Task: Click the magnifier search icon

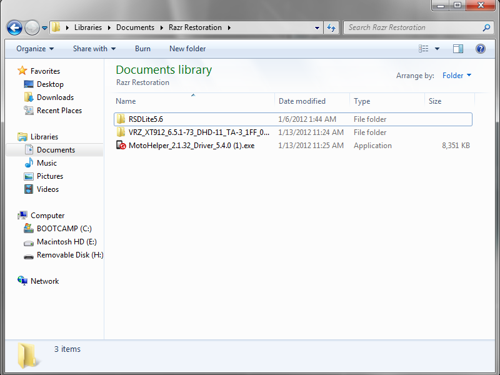Action: 487,27
